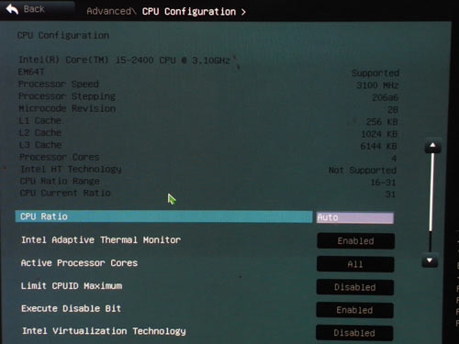Click the 6144 KB value
The width and height of the screenshot is (459, 344).
(x=378, y=146)
